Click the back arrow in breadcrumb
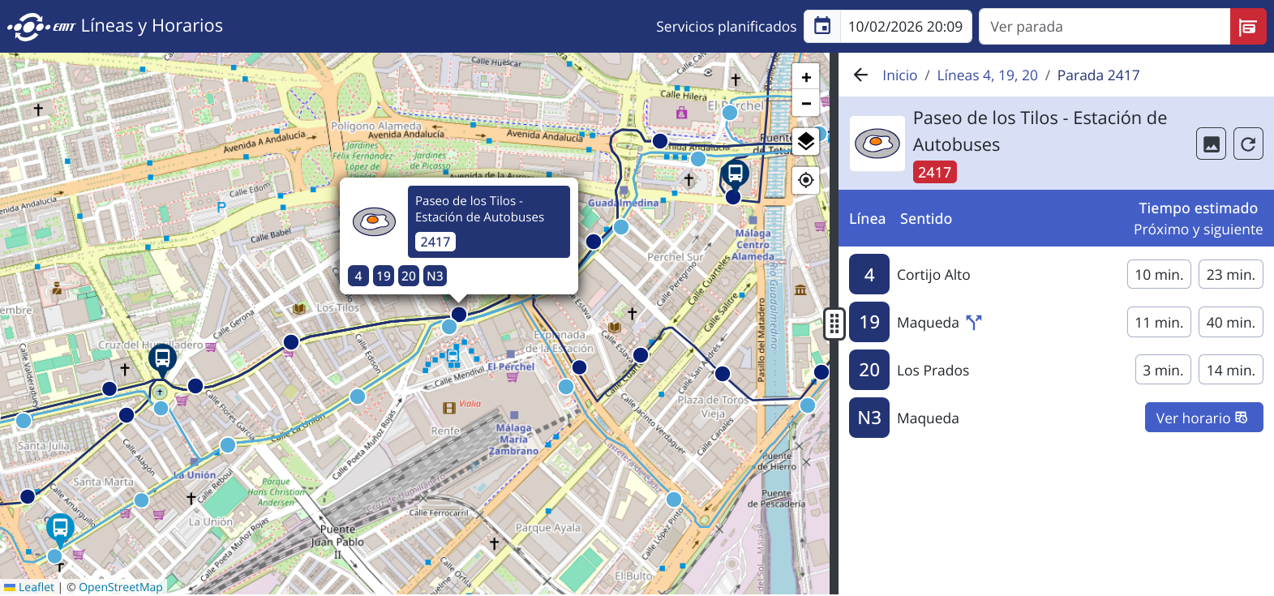Screen dimensions: 1274x596 860,75
